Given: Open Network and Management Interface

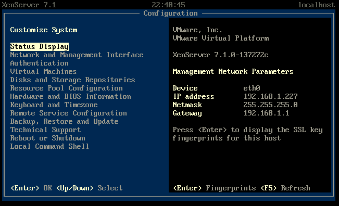Looking at the screenshot, I should [x=77, y=55].
